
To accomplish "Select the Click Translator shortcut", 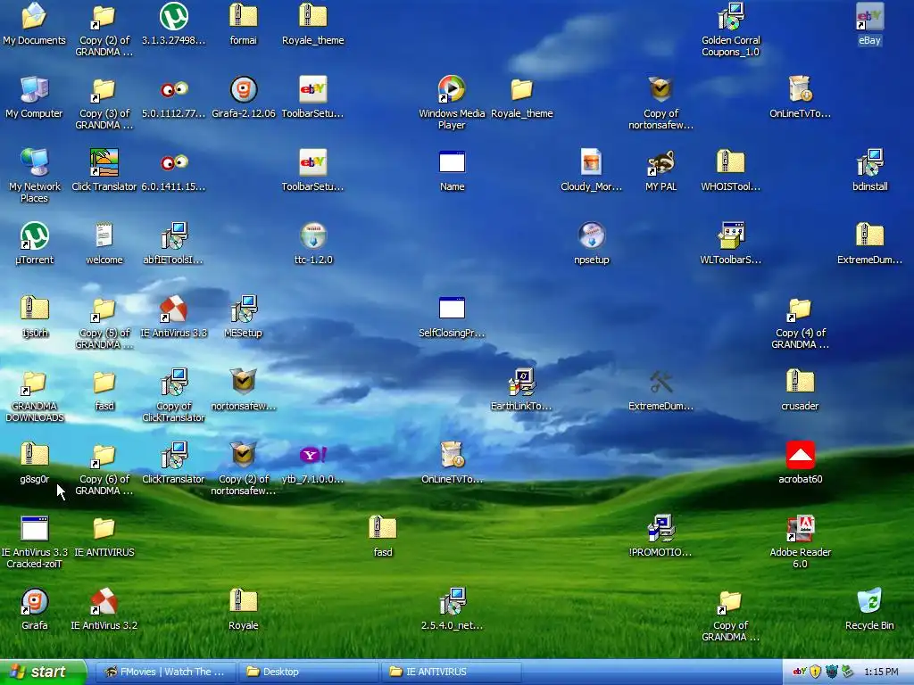I will click(104, 162).
